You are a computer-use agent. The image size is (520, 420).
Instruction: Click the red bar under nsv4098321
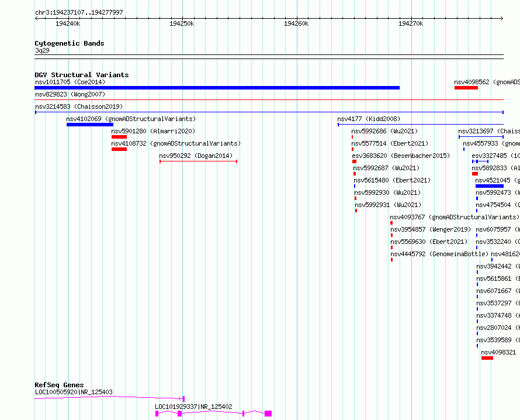(x=487, y=358)
